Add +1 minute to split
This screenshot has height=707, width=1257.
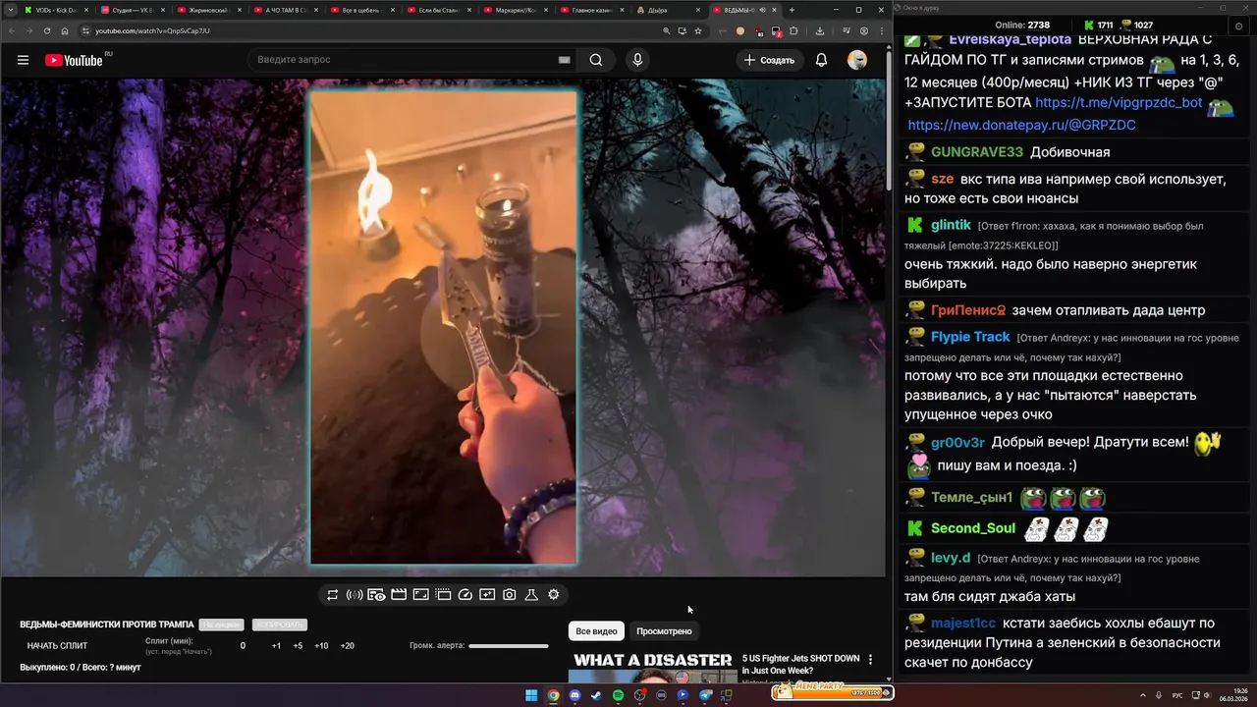click(x=276, y=646)
